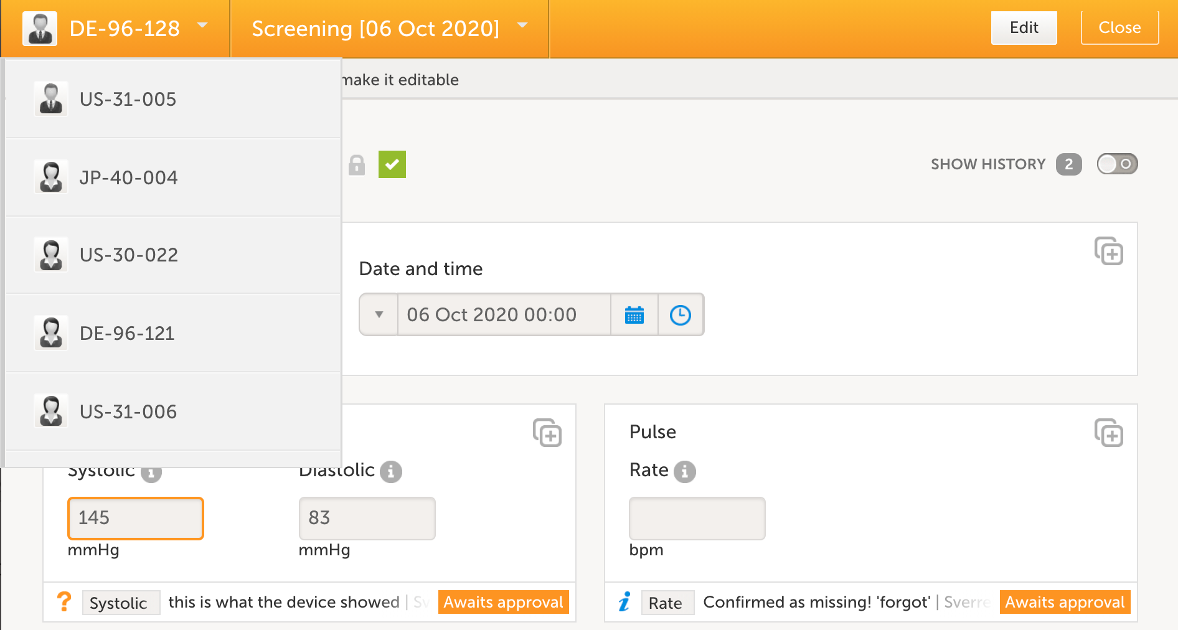Click the copy icon in Date and time card
The width and height of the screenshot is (1178, 630).
(x=1108, y=251)
